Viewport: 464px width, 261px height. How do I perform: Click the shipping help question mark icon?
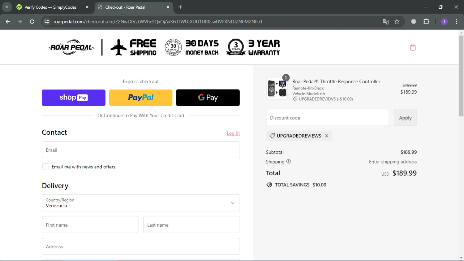click(288, 161)
